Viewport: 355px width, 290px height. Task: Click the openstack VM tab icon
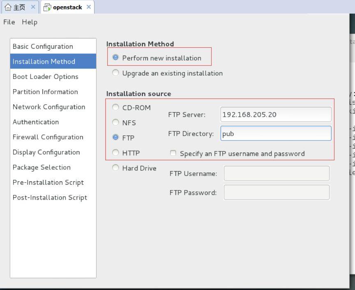(x=48, y=7)
